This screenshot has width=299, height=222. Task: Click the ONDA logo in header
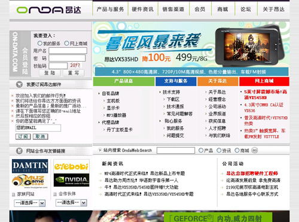tap(49, 10)
